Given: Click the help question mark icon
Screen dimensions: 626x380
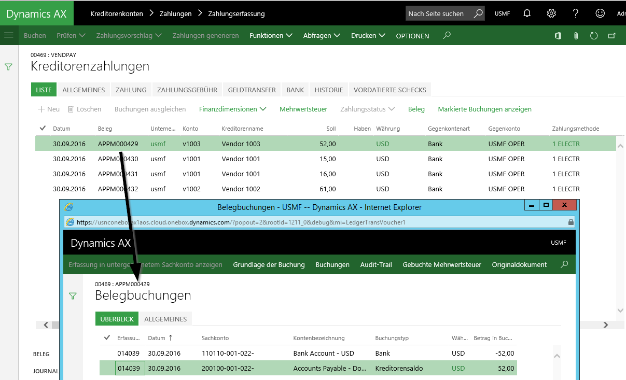Looking at the screenshot, I should (x=576, y=13).
